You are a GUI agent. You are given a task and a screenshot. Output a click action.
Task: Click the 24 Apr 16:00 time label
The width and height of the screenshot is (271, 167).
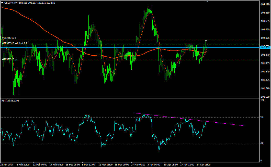point(204,165)
